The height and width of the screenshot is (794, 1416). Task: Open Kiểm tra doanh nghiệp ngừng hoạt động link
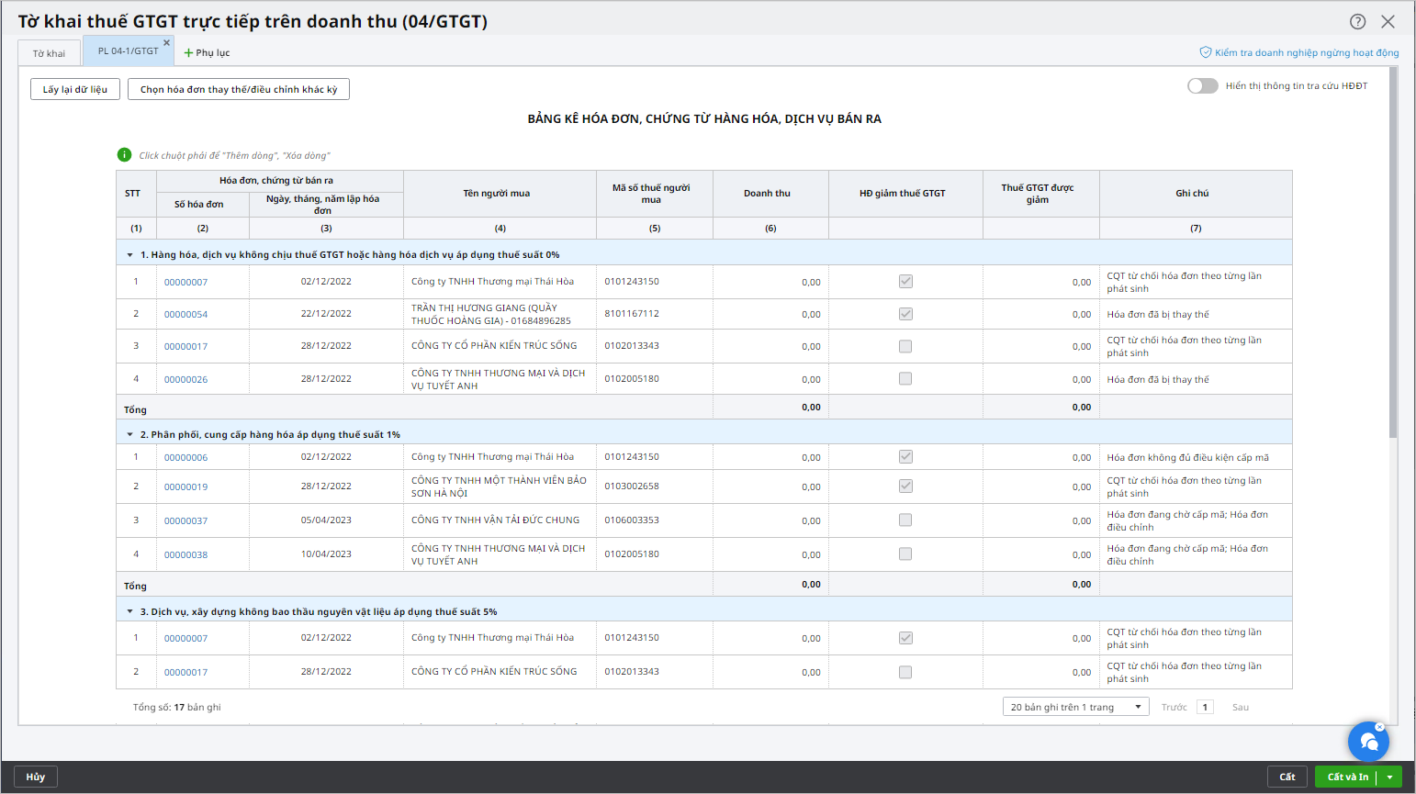point(1307,53)
